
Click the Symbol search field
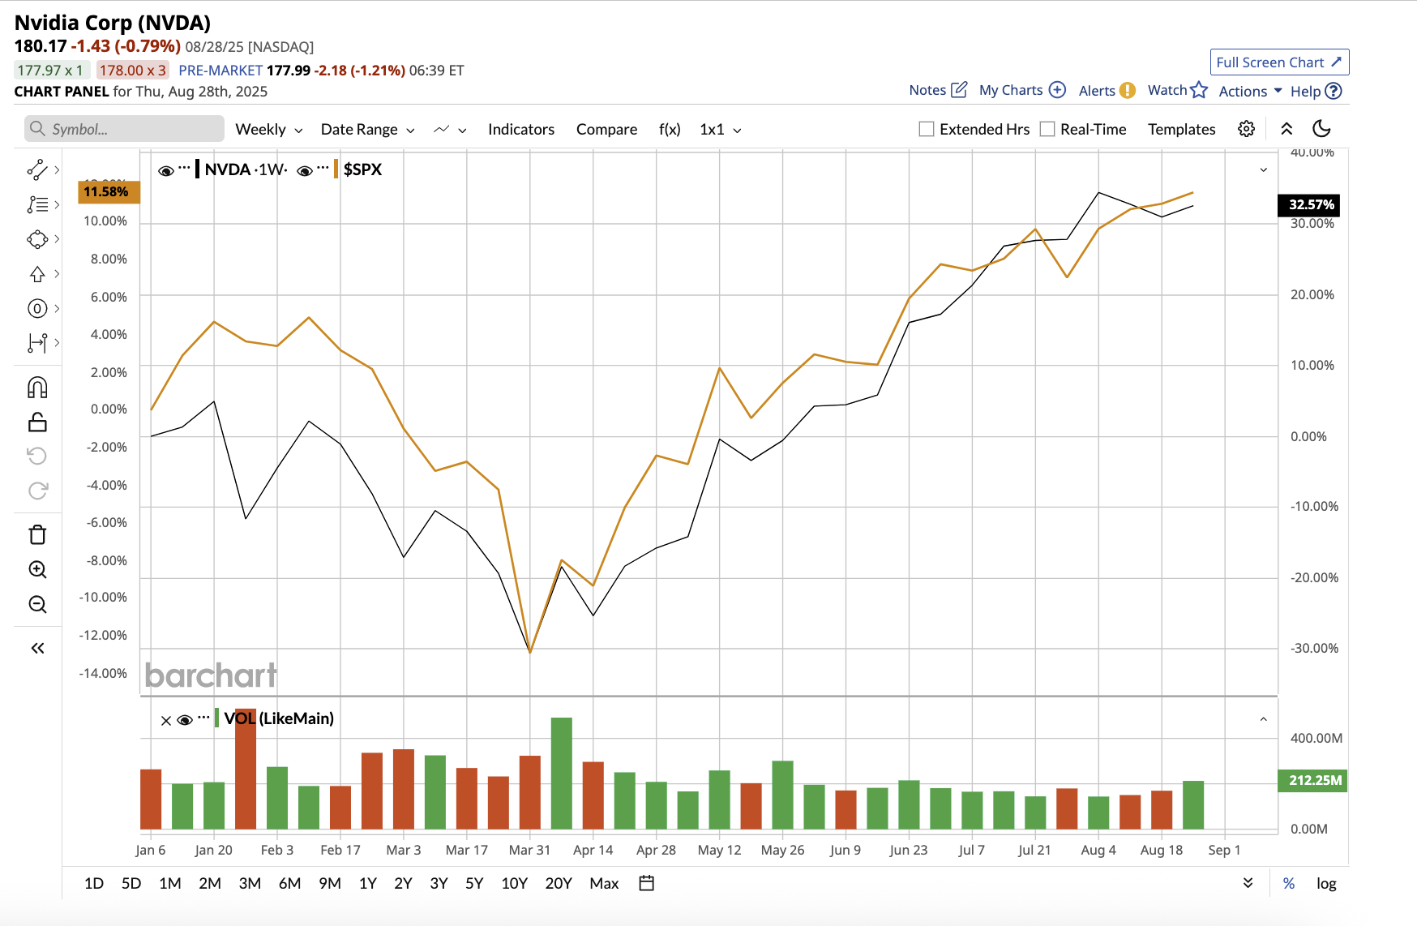coord(124,129)
